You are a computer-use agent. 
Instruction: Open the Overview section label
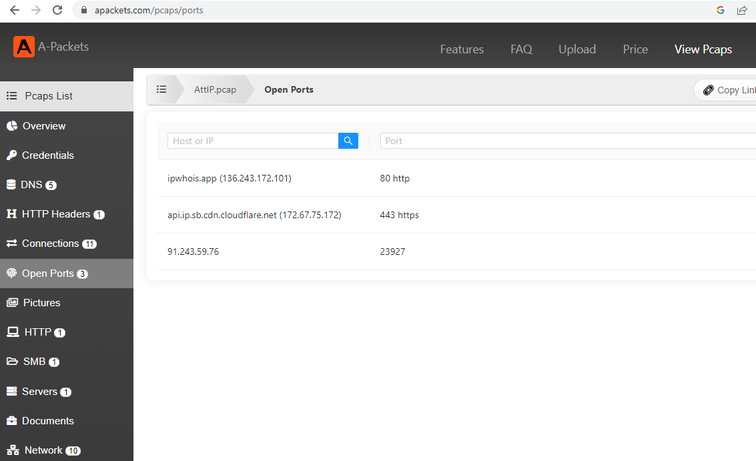pos(44,126)
